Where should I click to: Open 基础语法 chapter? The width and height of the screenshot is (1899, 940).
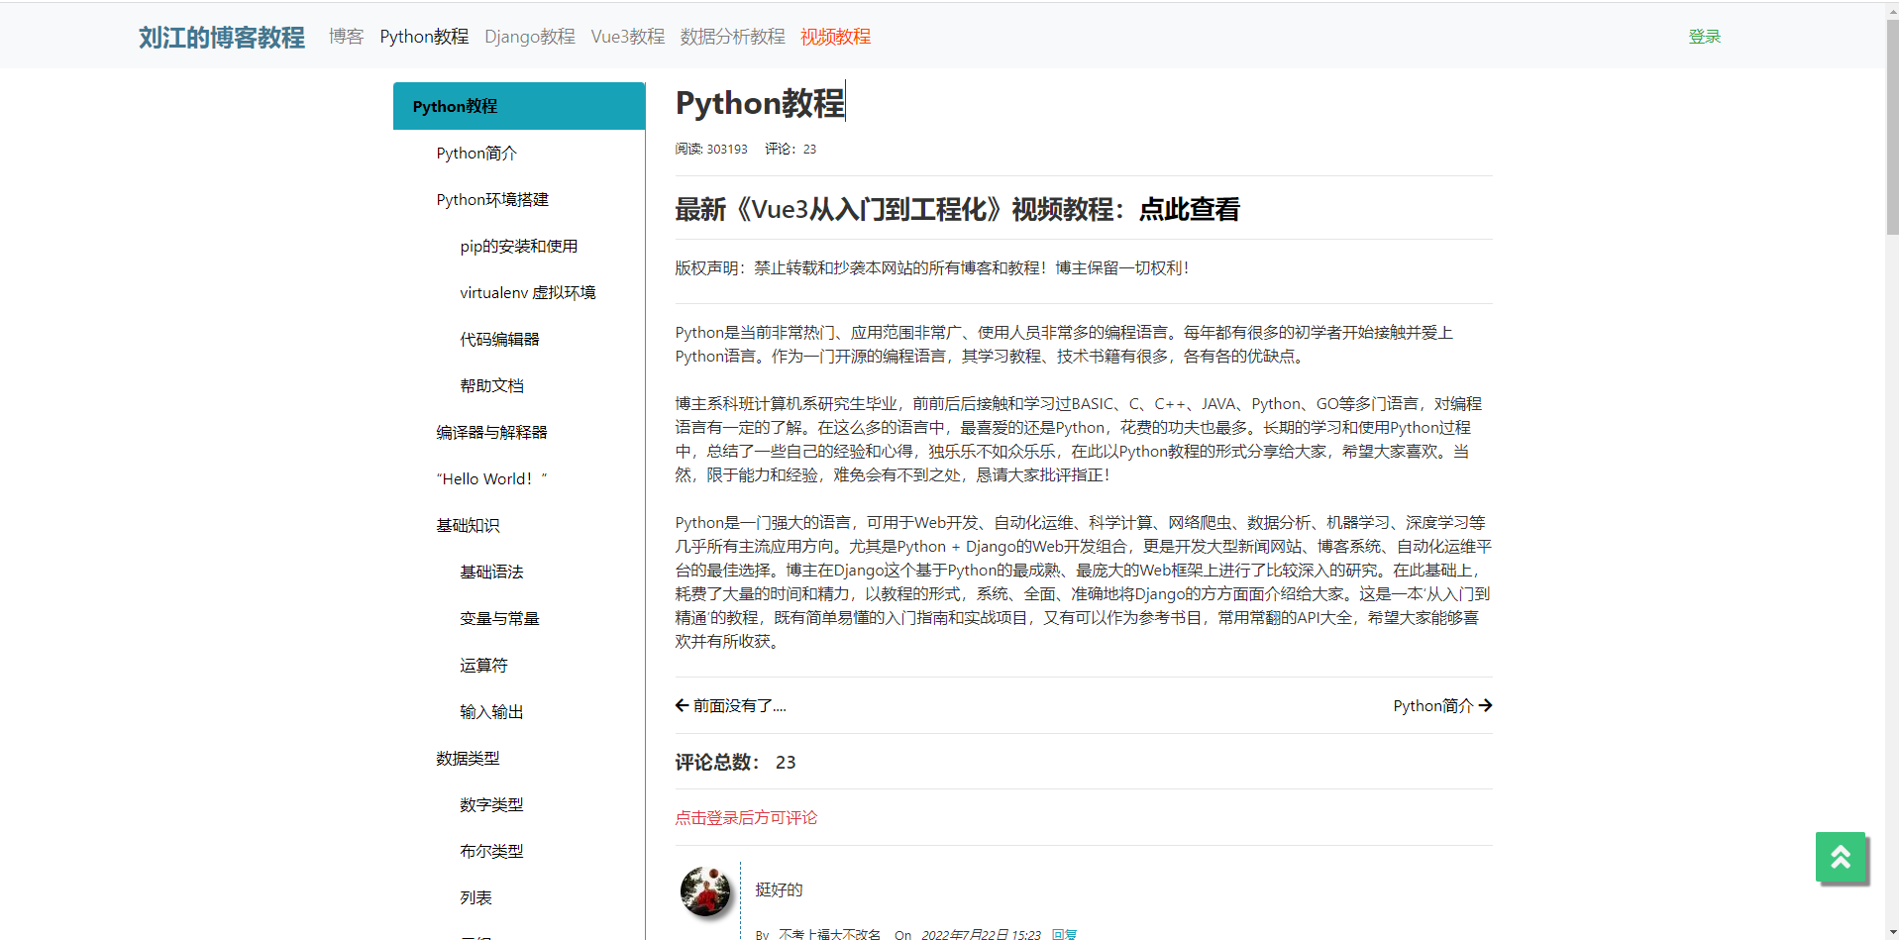[491, 572]
